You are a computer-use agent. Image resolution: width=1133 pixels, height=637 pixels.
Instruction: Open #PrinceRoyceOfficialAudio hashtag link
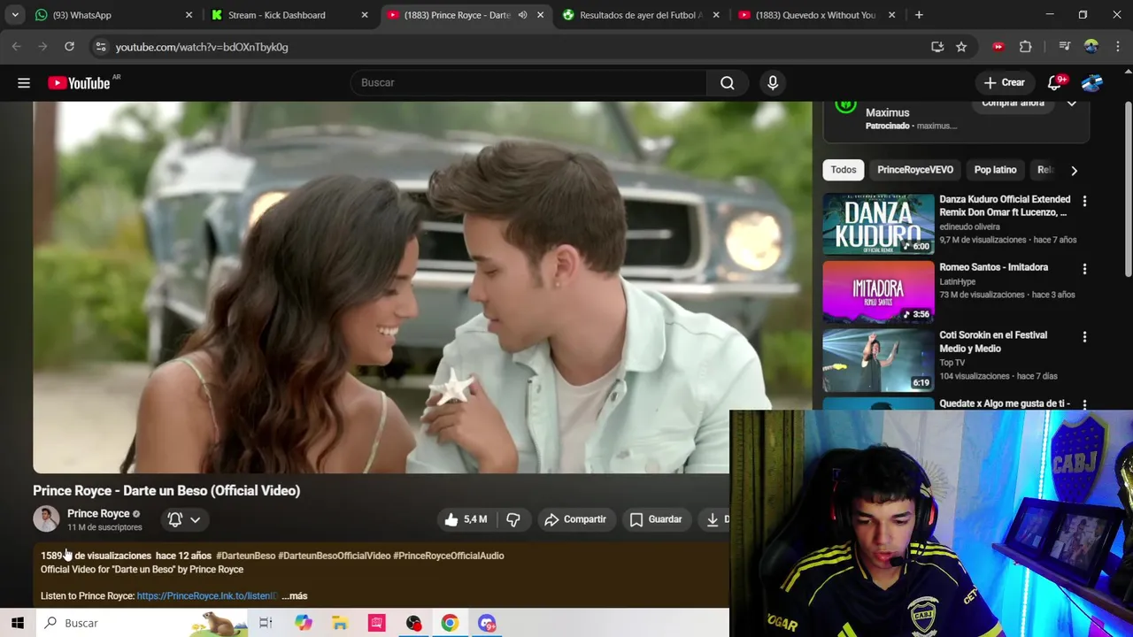pyautogui.click(x=449, y=556)
